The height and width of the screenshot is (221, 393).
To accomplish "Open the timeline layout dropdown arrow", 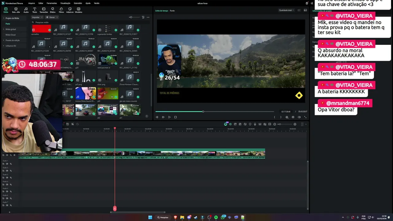I will [x=306, y=124].
